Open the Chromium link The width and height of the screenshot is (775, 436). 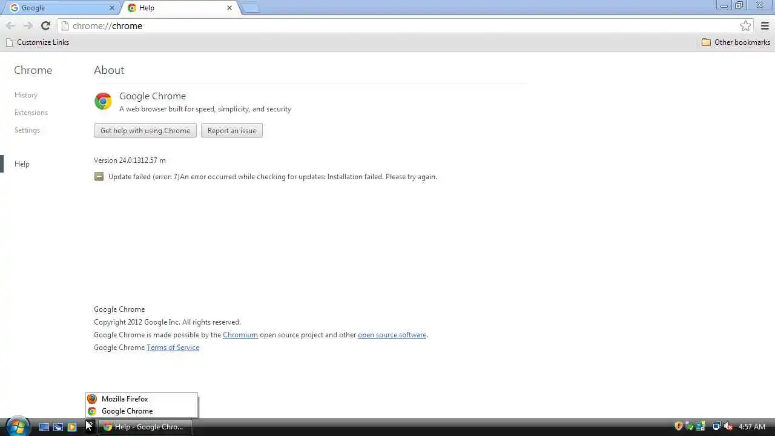(x=240, y=335)
